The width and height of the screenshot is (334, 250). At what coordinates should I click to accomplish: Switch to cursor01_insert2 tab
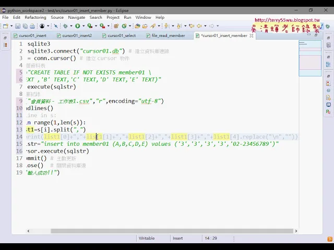75,36
